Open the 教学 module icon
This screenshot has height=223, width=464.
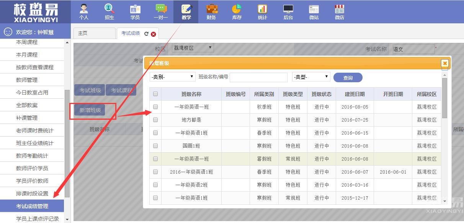click(186, 11)
